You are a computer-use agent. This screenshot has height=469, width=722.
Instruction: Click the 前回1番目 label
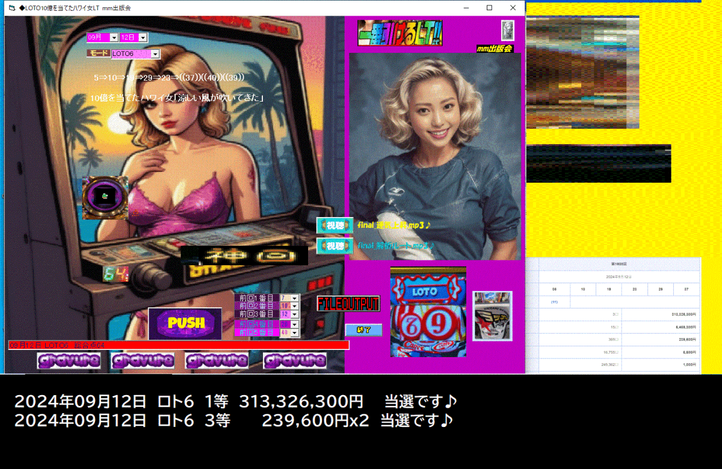click(256, 298)
